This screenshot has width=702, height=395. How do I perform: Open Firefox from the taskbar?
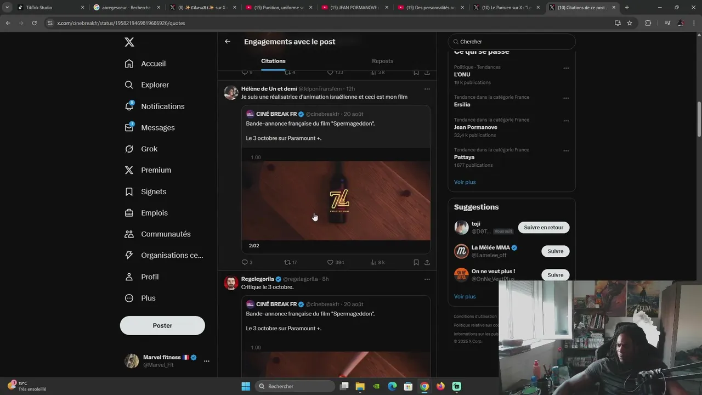(x=440, y=386)
